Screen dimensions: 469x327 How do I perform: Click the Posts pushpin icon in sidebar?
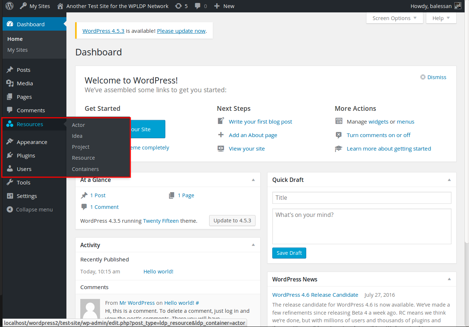(x=10, y=70)
